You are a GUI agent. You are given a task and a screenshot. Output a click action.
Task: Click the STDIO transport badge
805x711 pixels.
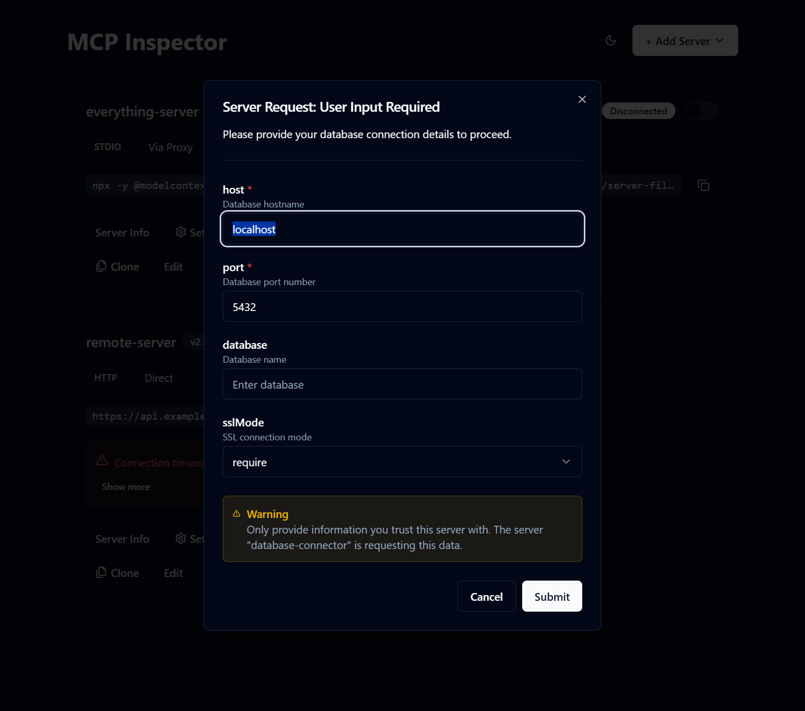pos(107,147)
